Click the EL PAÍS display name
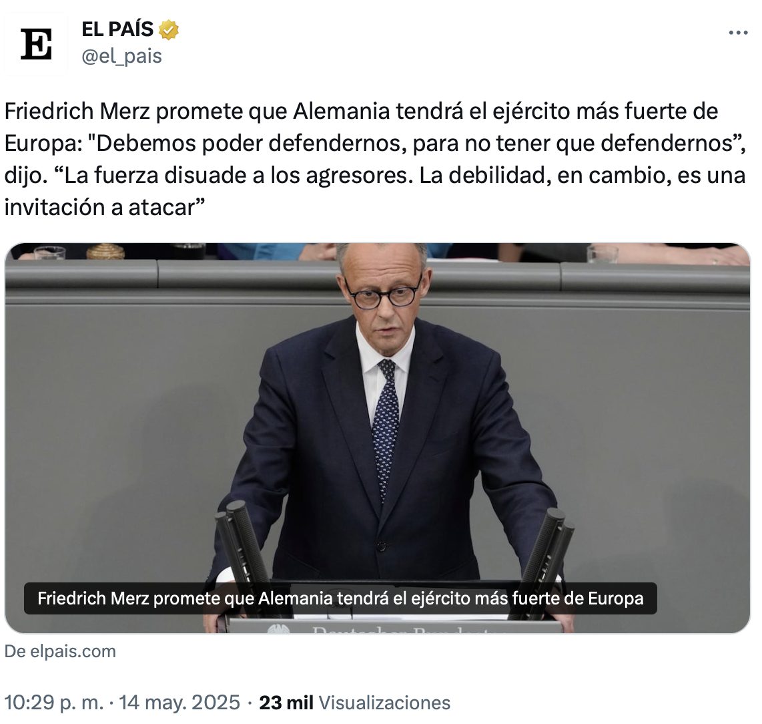The image size is (762, 724). 117,29
